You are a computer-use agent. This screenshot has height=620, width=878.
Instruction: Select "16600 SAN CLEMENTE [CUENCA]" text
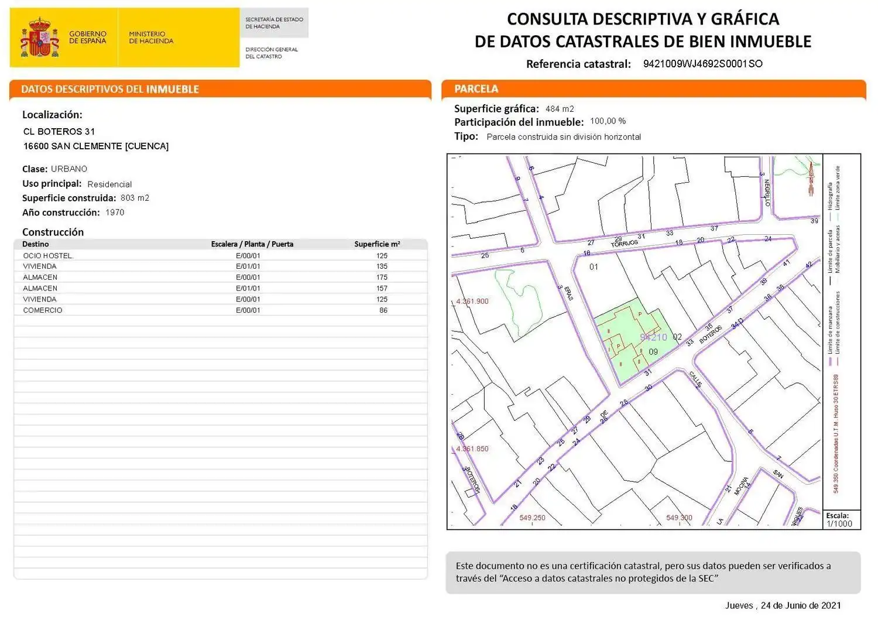tap(96, 146)
